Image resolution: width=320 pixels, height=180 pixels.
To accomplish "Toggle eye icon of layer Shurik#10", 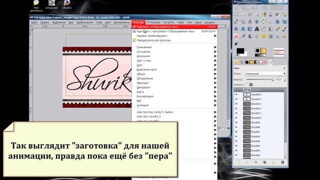I will [x=236, y=118].
